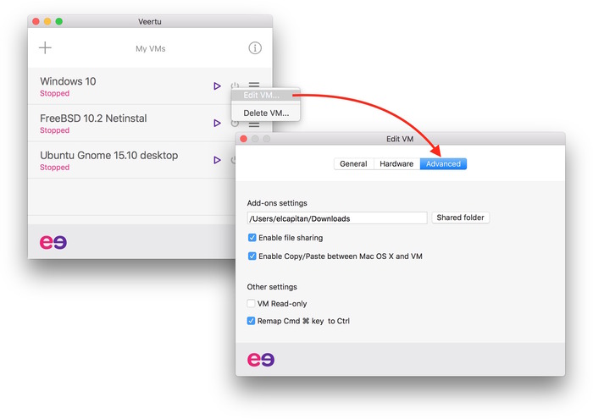The image size is (593, 419).
Task: Start the Windows 10 VM with the play icon
Action: pos(217,86)
